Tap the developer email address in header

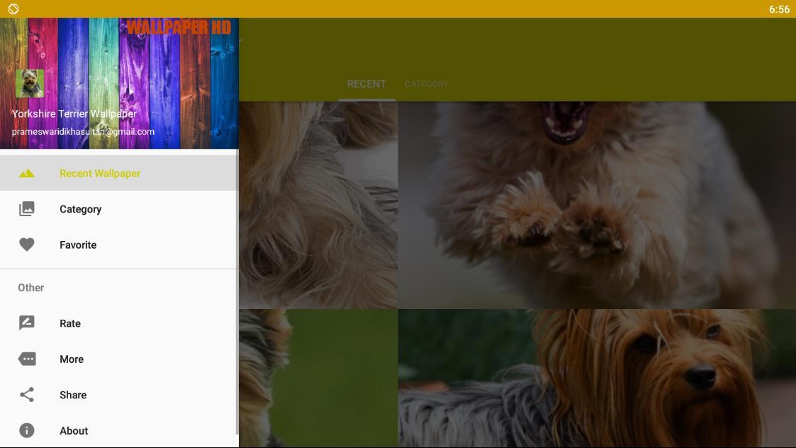83,132
